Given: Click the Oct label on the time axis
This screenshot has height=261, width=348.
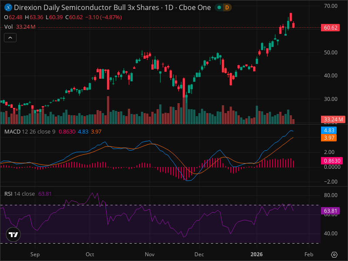Looking at the screenshot, I should (x=90, y=254).
